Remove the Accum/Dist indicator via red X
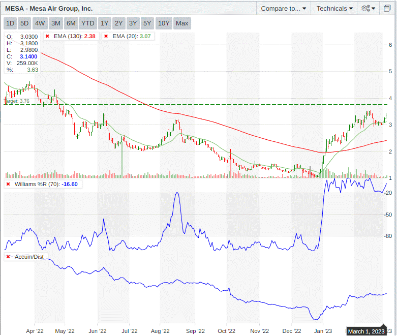The height and width of the screenshot is (336, 397). coord(8,257)
